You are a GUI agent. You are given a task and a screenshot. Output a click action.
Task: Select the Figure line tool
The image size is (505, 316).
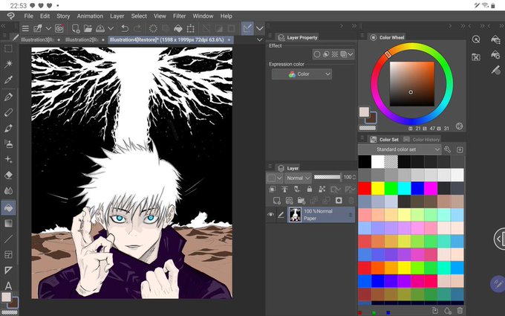[8, 239]
